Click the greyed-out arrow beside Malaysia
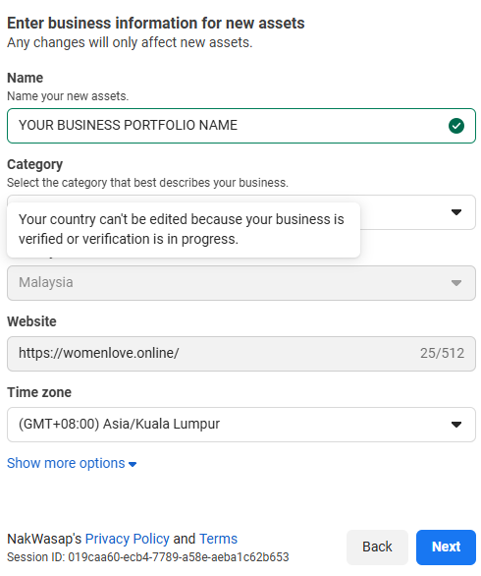 pos(456,283)
